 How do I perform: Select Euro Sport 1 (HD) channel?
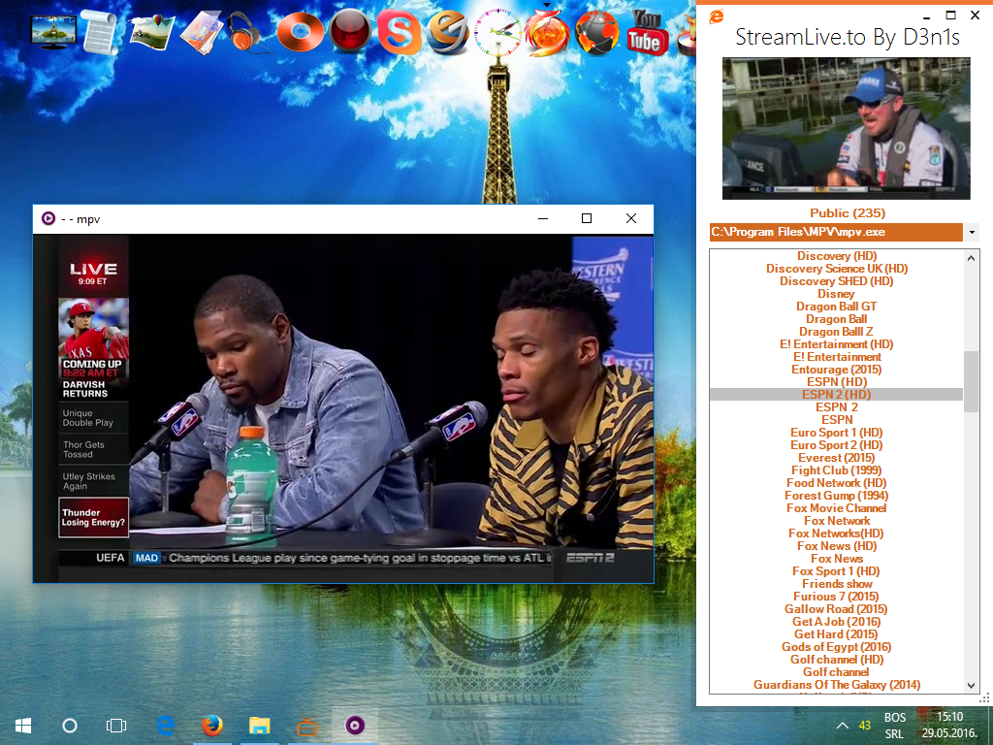pyautogui.click(x=837, y=433)
